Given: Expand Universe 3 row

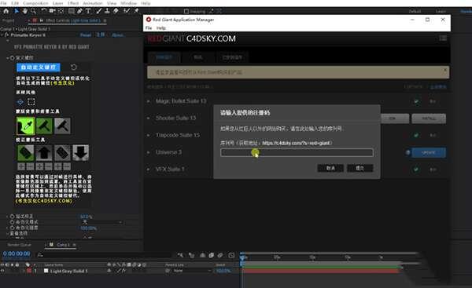Looking at the screenshot, I should 149,152.
